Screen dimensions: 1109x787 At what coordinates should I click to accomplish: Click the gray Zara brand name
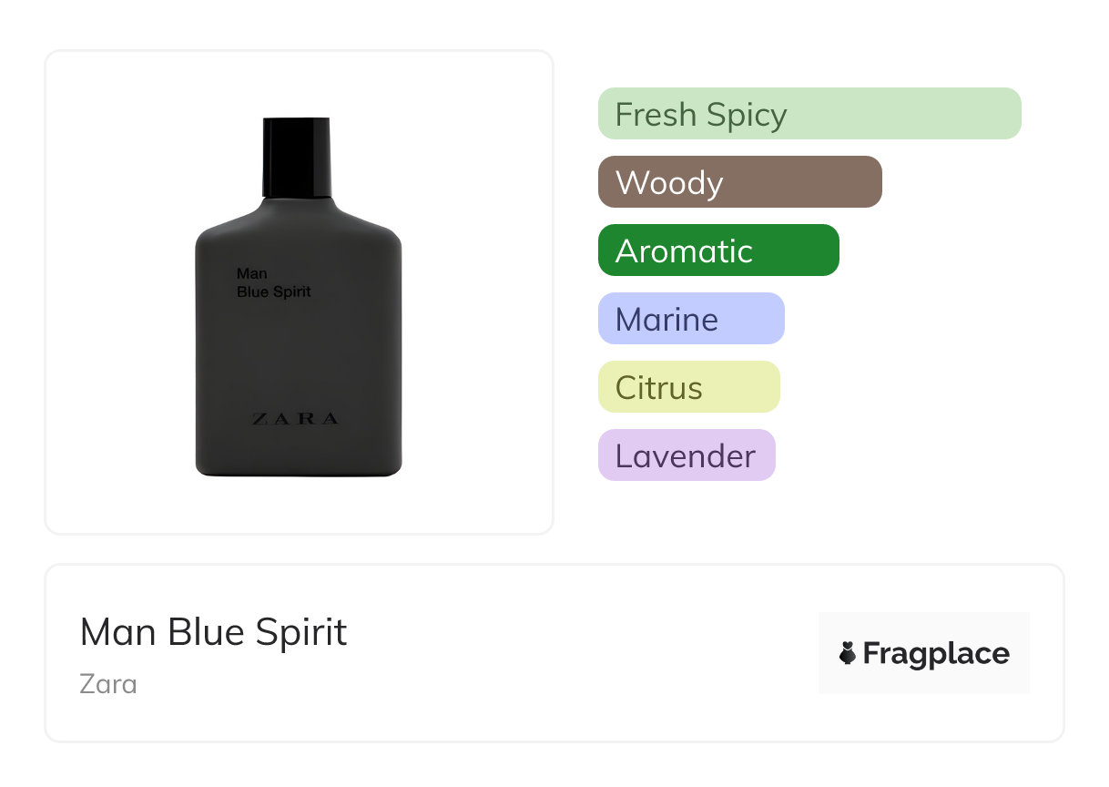108,683
